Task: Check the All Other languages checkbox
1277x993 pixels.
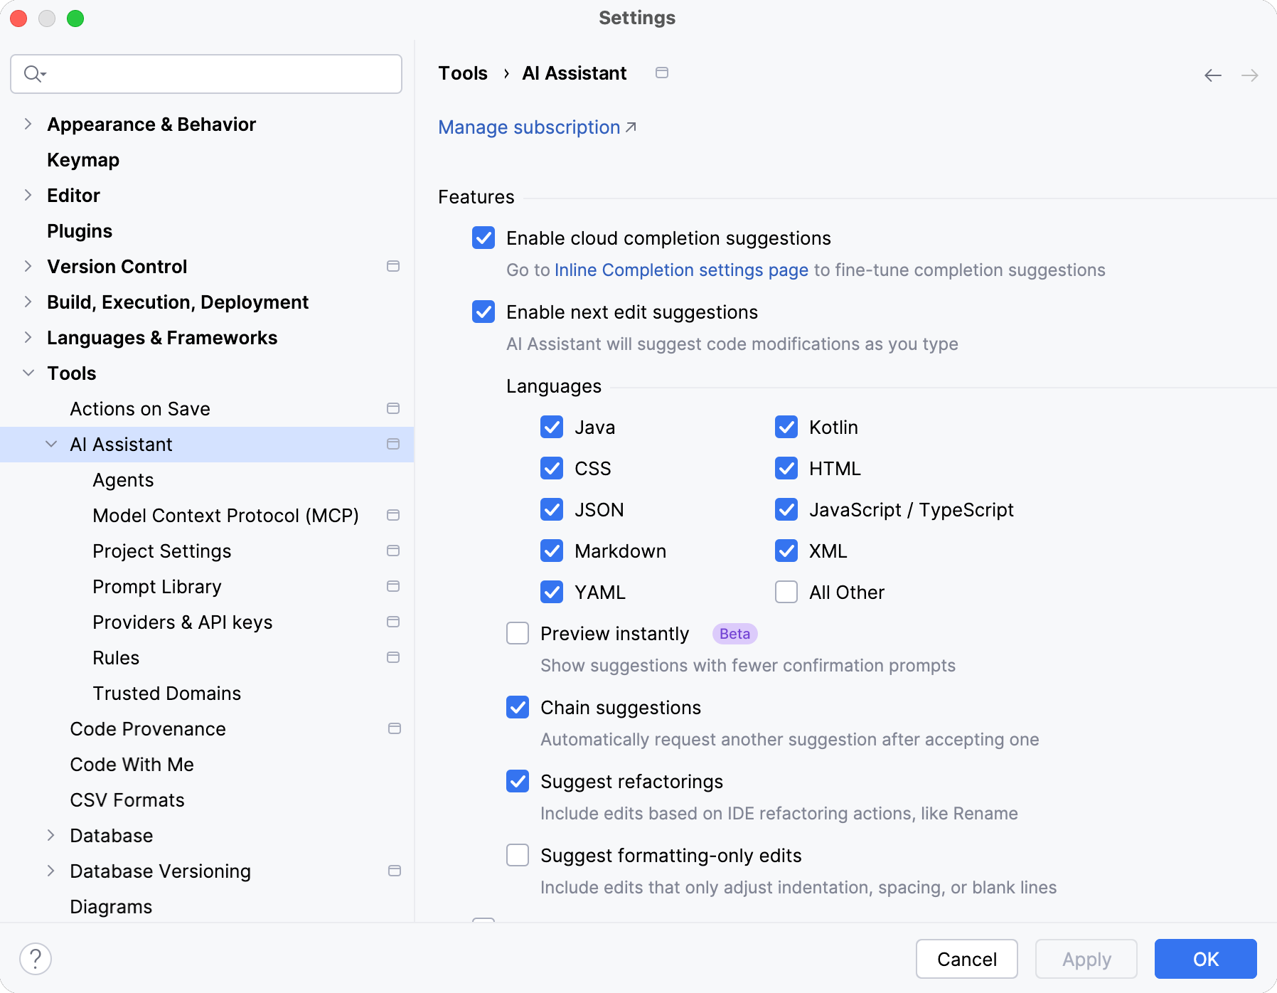Action: pyautogui.click(x=786, y=592)
